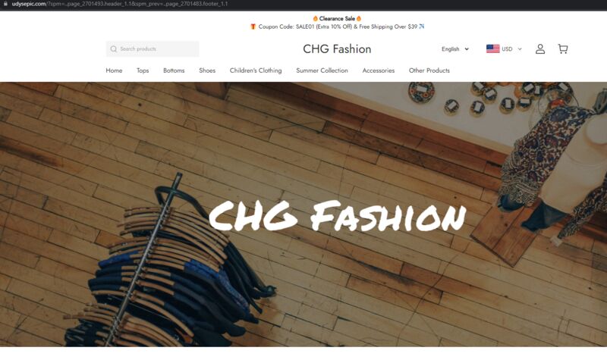
Task: Go to the Tops menu
Action: click(x=143, y=70)
